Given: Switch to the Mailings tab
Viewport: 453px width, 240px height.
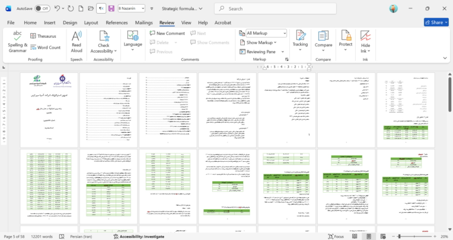Looking at the screenshot, I should click(144, 23).
